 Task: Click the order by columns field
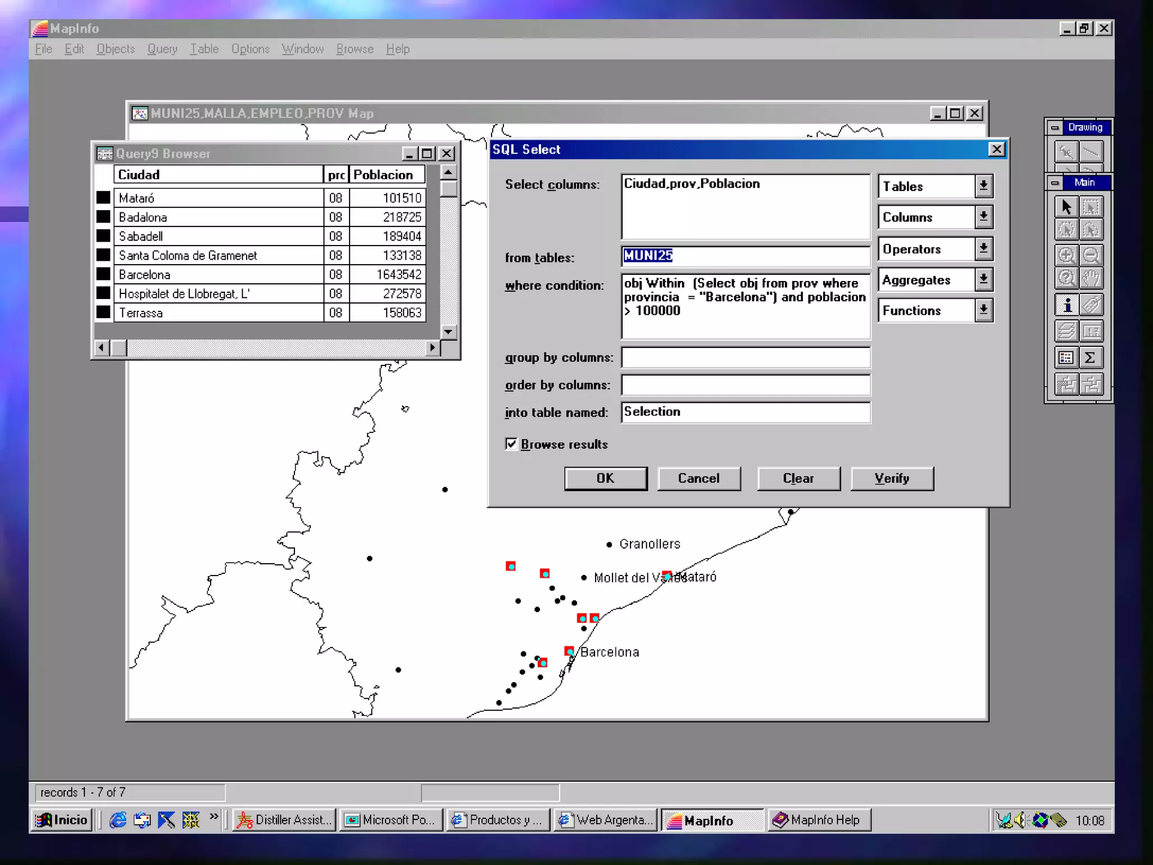point(745,385)
